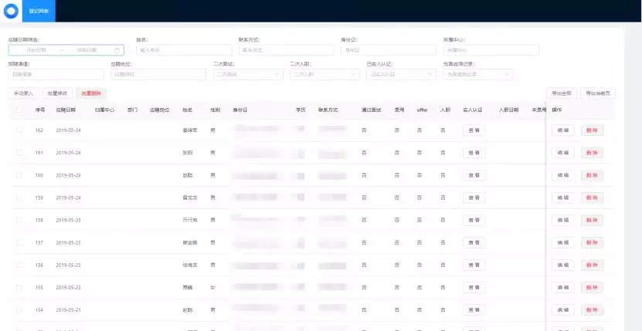The height and width of the screenshot is (331, 642).
Task: Click the 编辑 button for row 160
Action: pos(564,175)
